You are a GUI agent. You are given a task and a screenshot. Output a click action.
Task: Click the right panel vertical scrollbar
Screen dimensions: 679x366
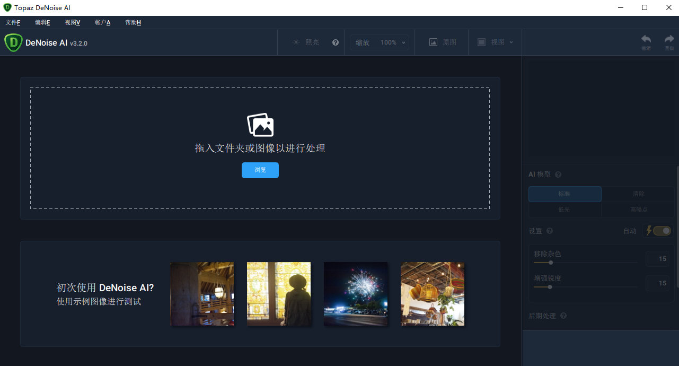(x=677, y=227)
